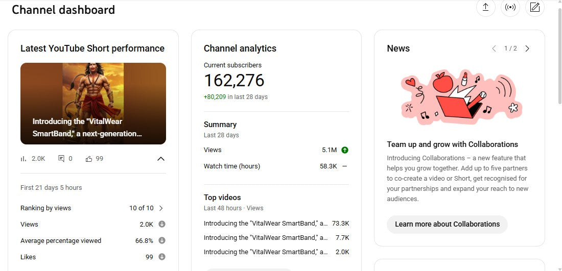The width and height of the screenshot is (562, 271).
Task: Click the down arrow icon beside Average percentage viewed
Action: (161, 240)
